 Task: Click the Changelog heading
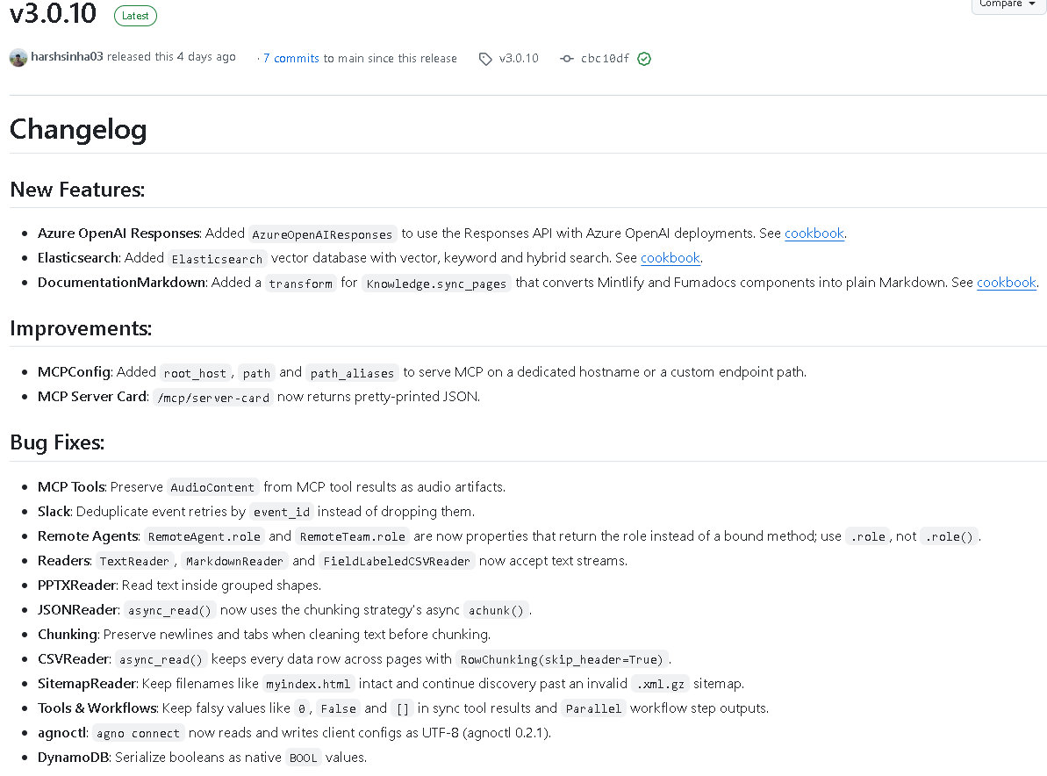point(78,129)
